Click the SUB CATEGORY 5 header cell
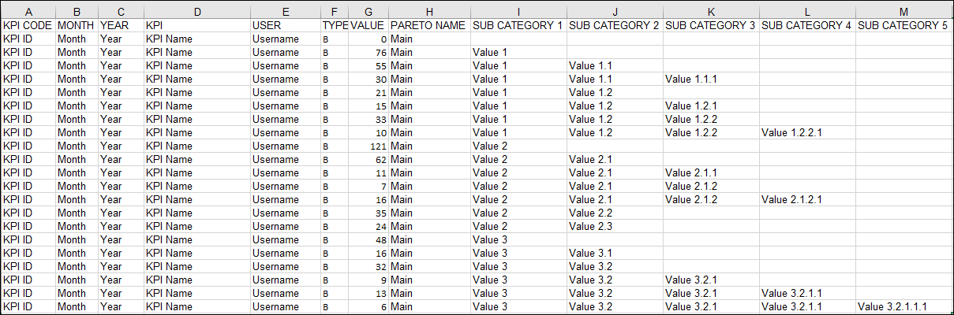Image resolution: width=954 pixels, height=315 pixels. pyautogui.click(x=904, y=25)
